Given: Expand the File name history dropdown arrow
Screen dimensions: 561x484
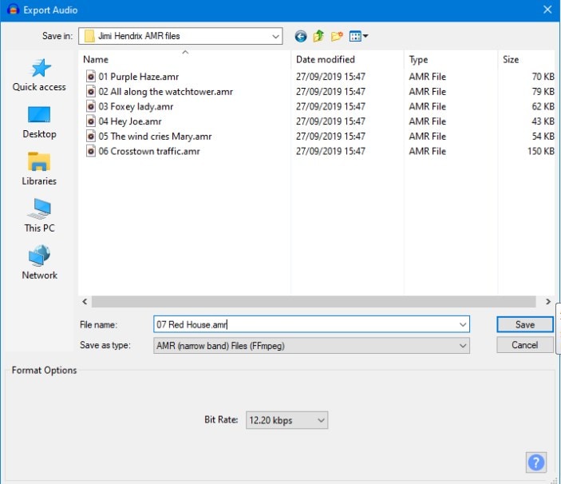Looking at the screenshot, I should click(x=463, y=325).
